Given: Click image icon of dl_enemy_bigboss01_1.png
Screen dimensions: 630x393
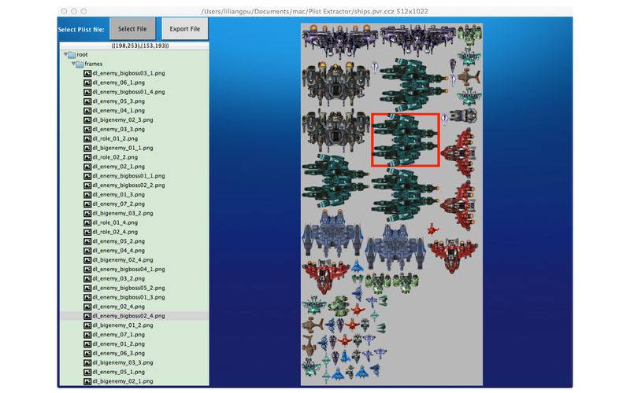Looking at the screenshot, I should (87, 176).
